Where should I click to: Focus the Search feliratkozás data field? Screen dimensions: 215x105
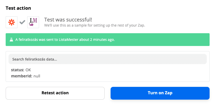tap(107, 59)
